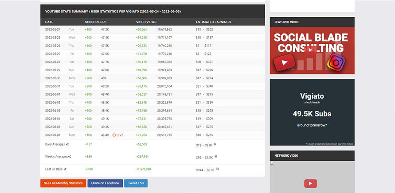Screen dimensions: 395x193
Task: Click the share icon beside Weekly Averages
Action: pyautogui.click(x=70, y=157)
